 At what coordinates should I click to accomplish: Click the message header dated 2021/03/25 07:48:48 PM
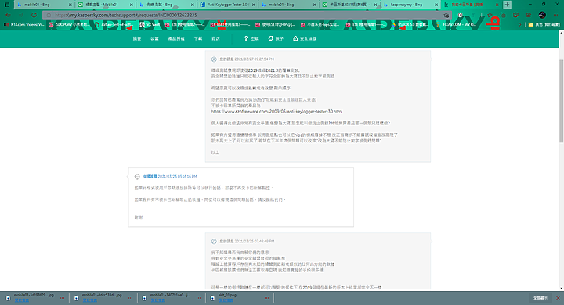[247, 241]
